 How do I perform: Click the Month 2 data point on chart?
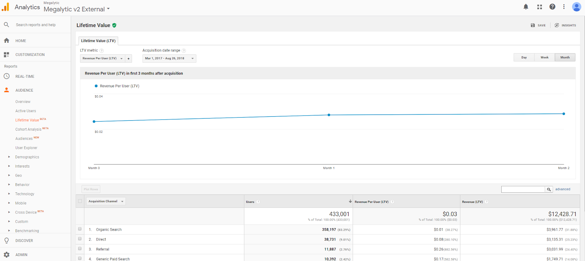[x=564, y=114]
